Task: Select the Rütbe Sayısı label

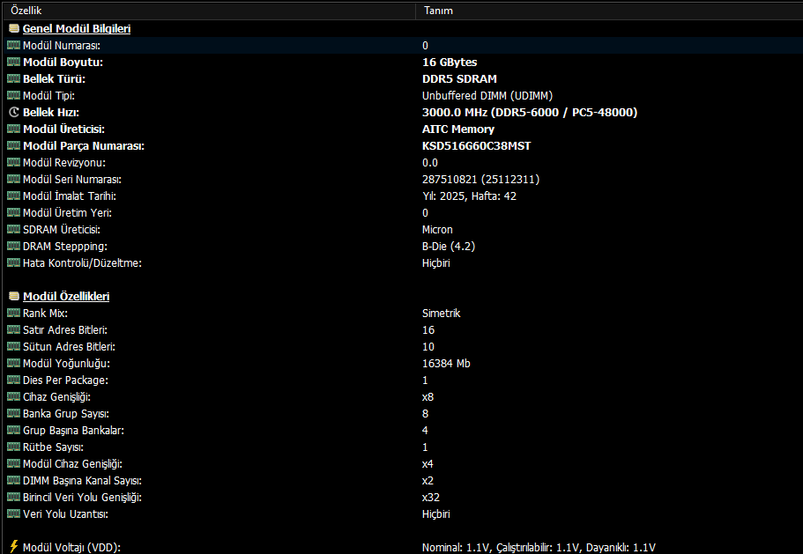Action: coord(53,447)
